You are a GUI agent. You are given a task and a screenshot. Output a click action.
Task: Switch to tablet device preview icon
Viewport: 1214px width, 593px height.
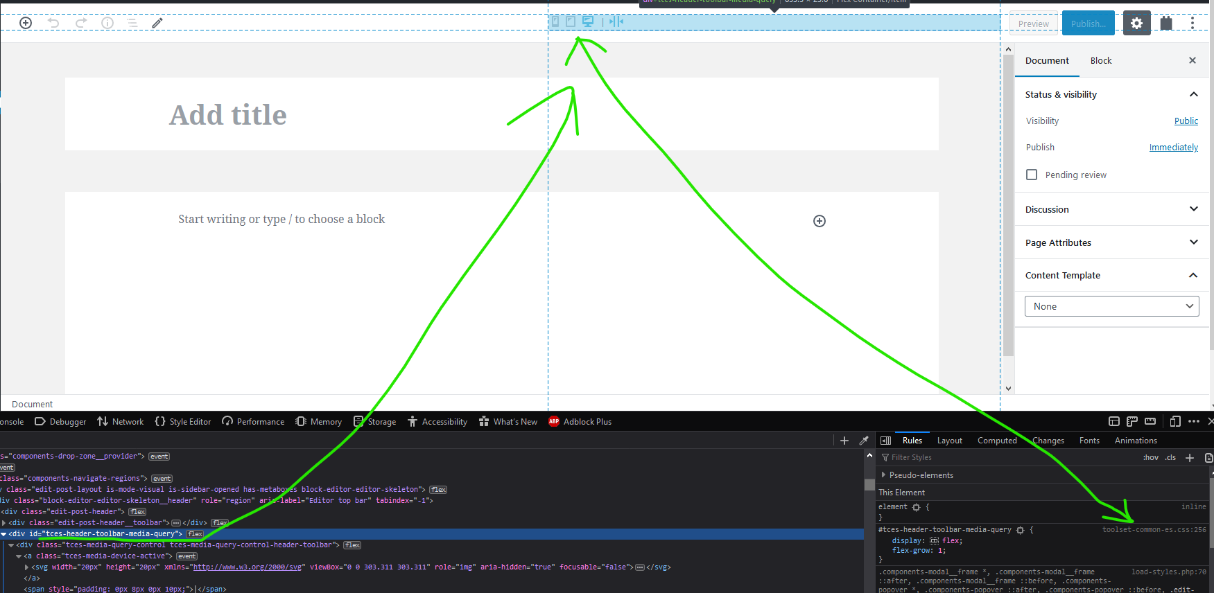tap(571, 21)
